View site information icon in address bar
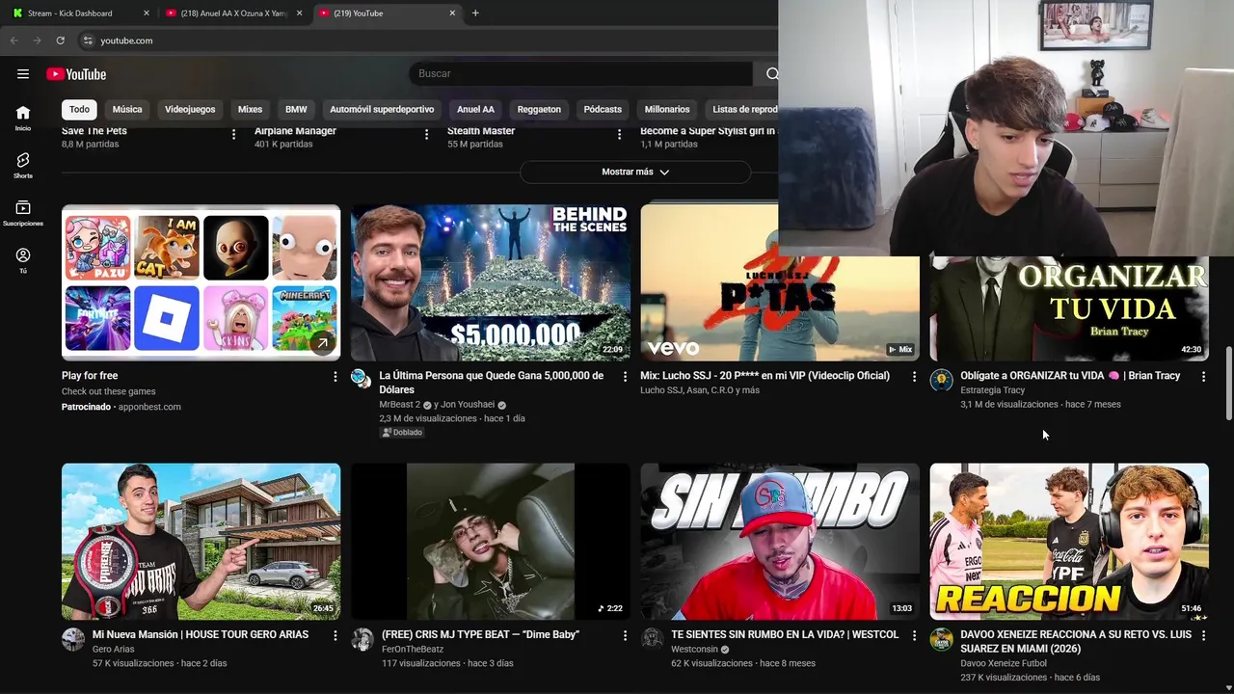The image size is (1234, 694). pos(88,40)
